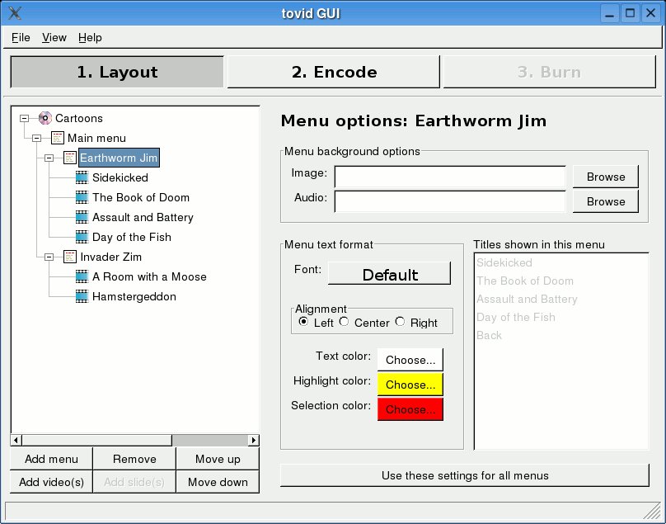Collapse the Cartoons disc tree node

(24, 118)
